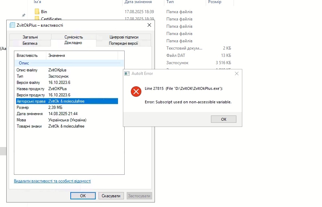Select the Попередні версії tab
Screen dimensions: 322x207
click(x=123, y=43)
